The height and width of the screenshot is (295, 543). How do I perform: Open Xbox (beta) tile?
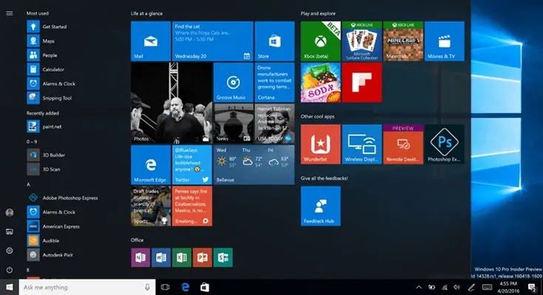click(x=321, y=41)
